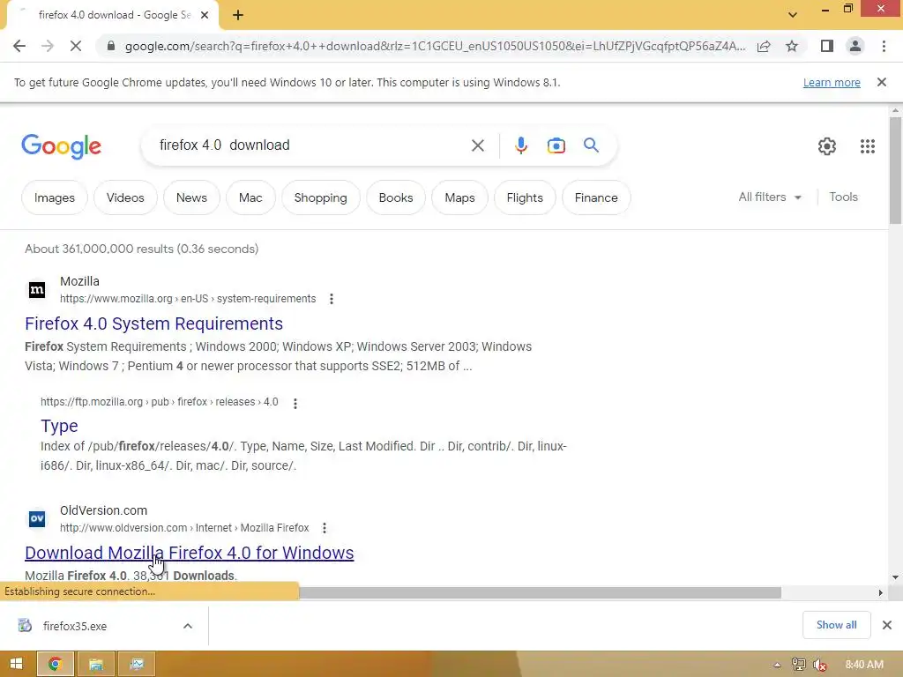Open network tray icon
This screenshot has height=677, width=903.
click(799, 665)
